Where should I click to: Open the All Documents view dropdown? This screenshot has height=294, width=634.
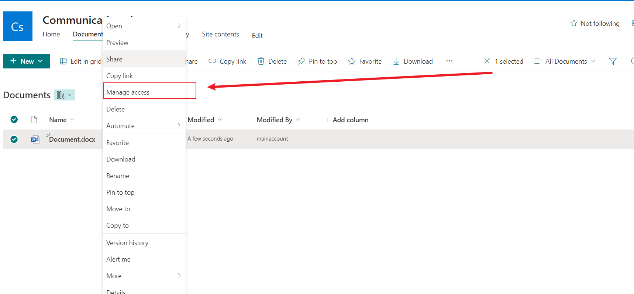[593, 61]
